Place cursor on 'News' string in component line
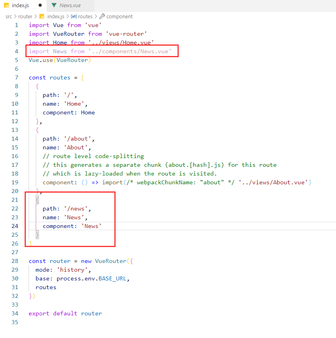Screen dimensions: 336x338 92,226
